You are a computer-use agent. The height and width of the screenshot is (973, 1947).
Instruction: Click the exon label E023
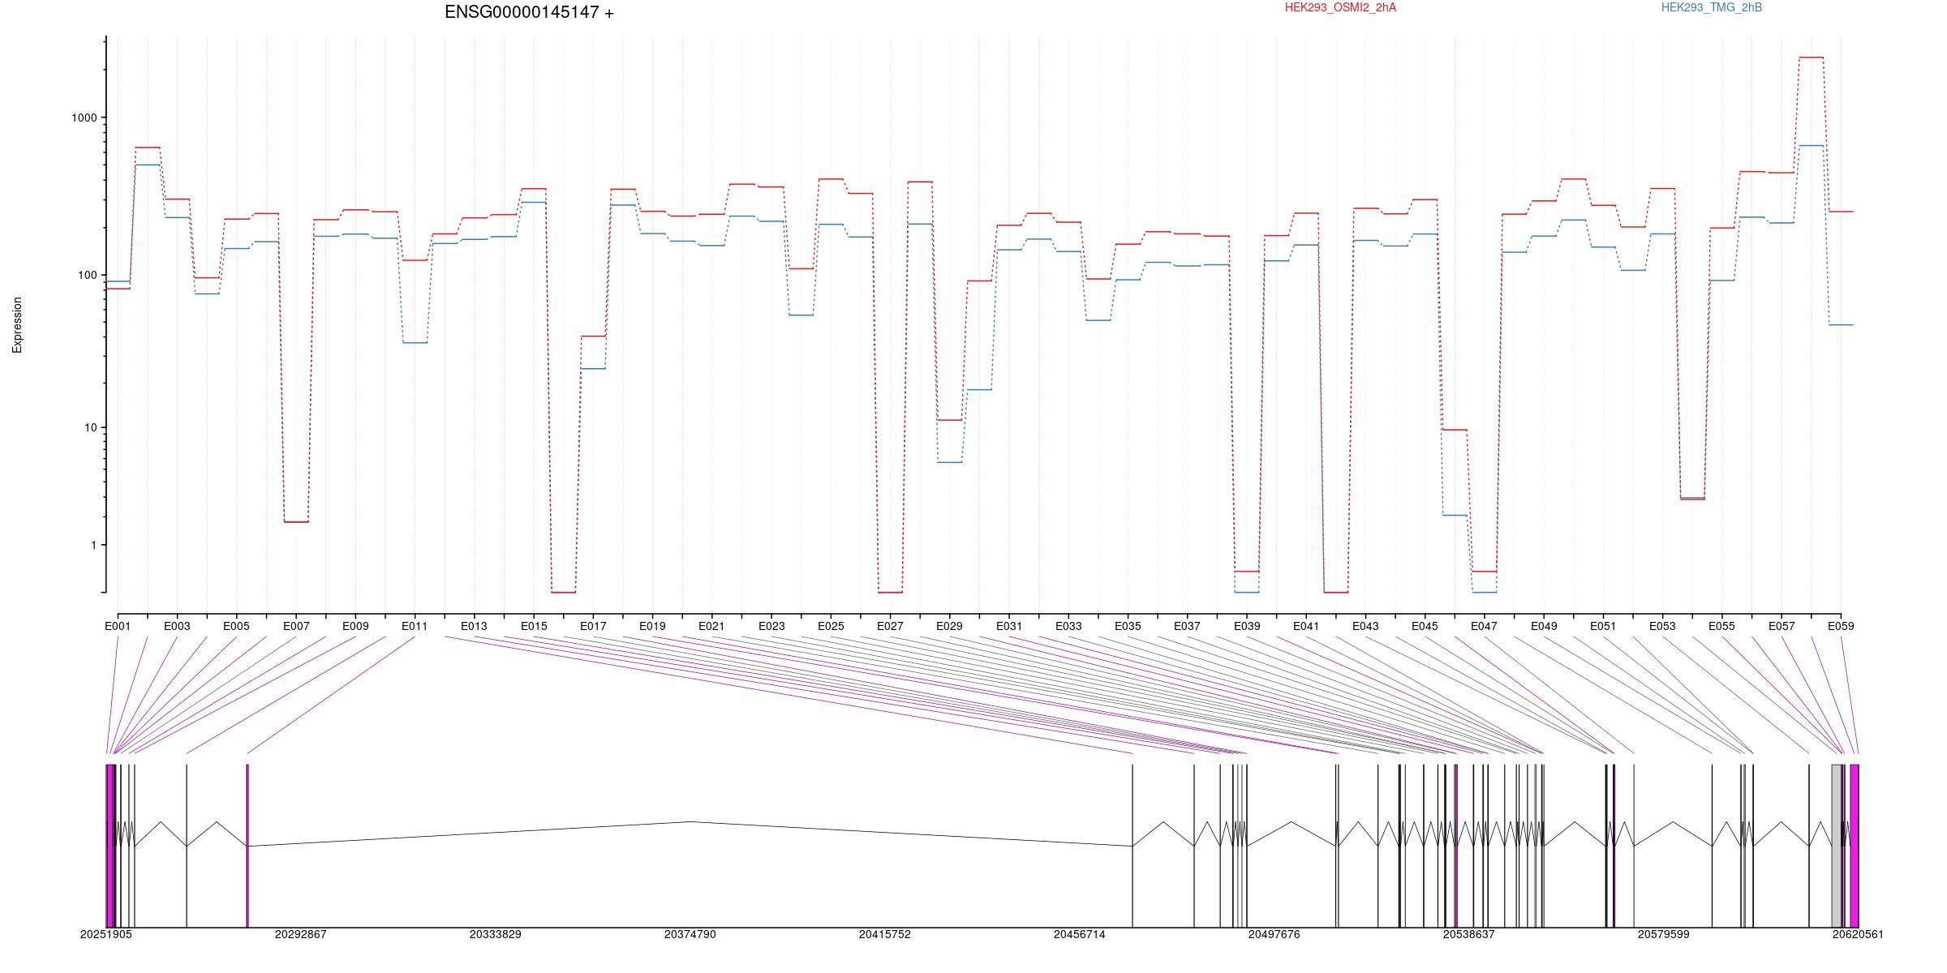(x=771, y=626)
